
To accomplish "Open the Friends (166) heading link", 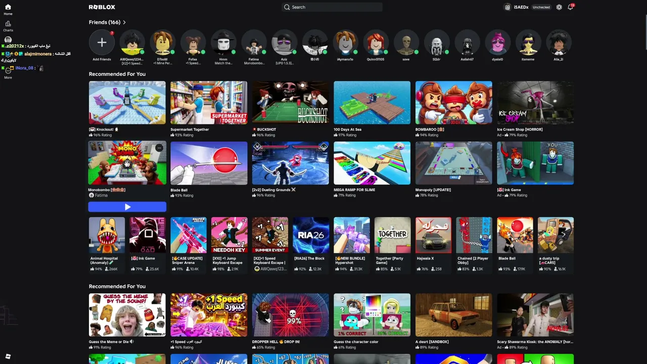I will [105, 22].
